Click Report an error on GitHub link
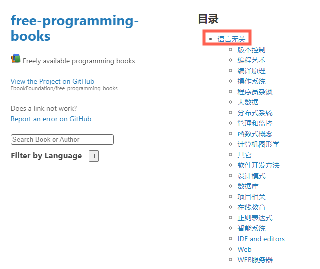320x269 pixels. coord(51,119)
